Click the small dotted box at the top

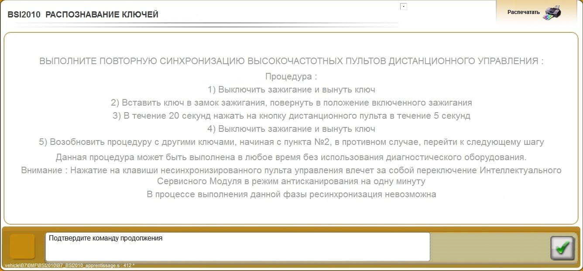(x=404, y=7)
